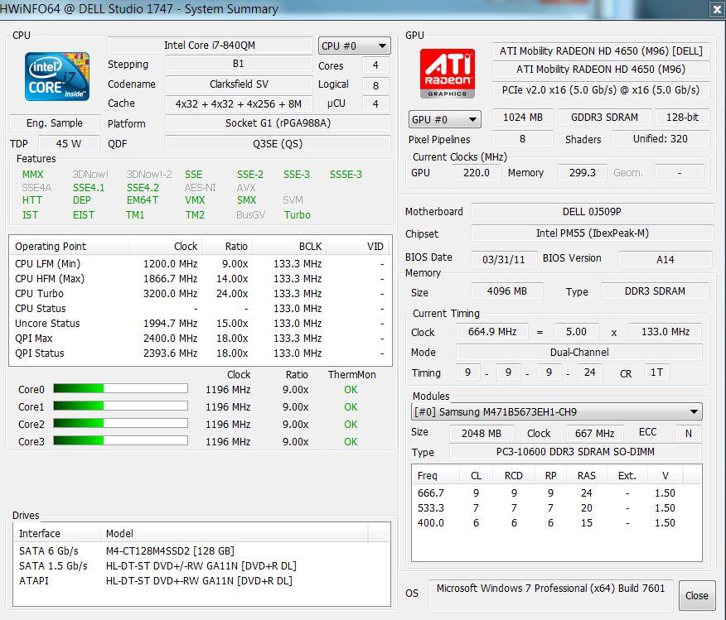The width and height of the screenshot is (726, 620).
Task: Select the CPU Turbo row
Action: point(200,293)
